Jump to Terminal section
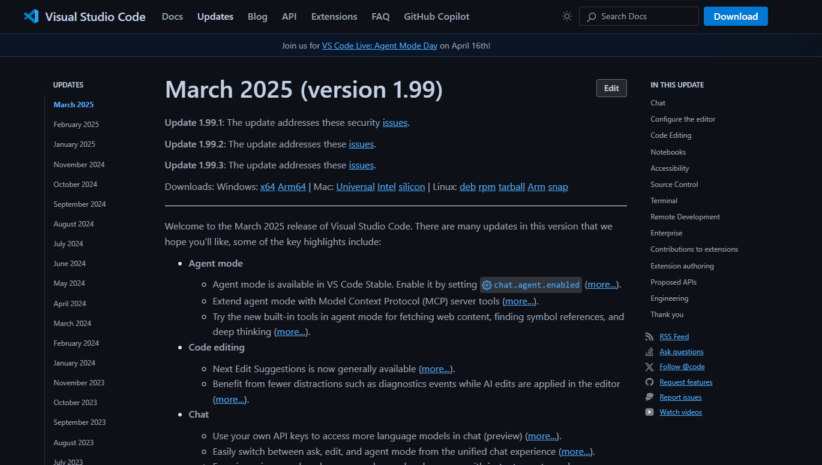 point(664,201)
